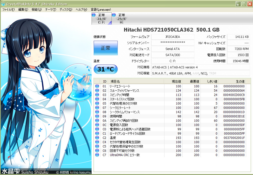
Task: Click status orb for 0C 電源投入回数
Action: click(97, 125)
